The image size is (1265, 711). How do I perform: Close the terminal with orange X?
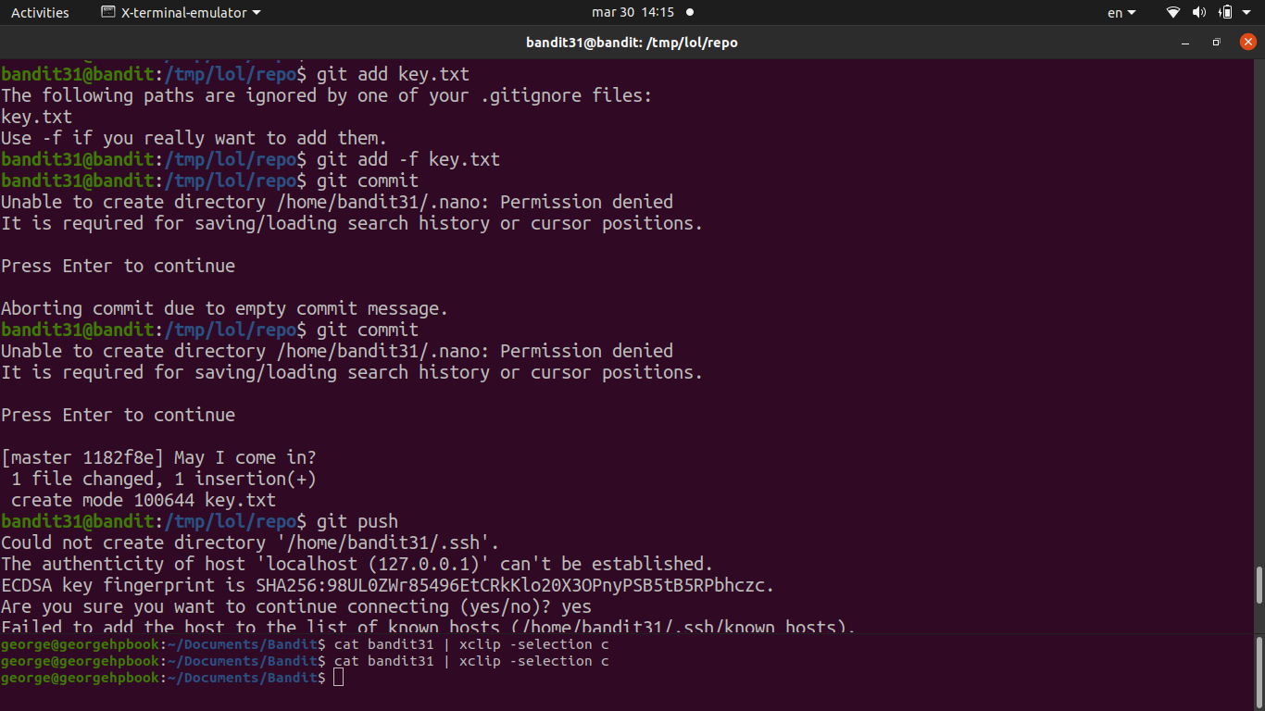(x=1247, y=42)
